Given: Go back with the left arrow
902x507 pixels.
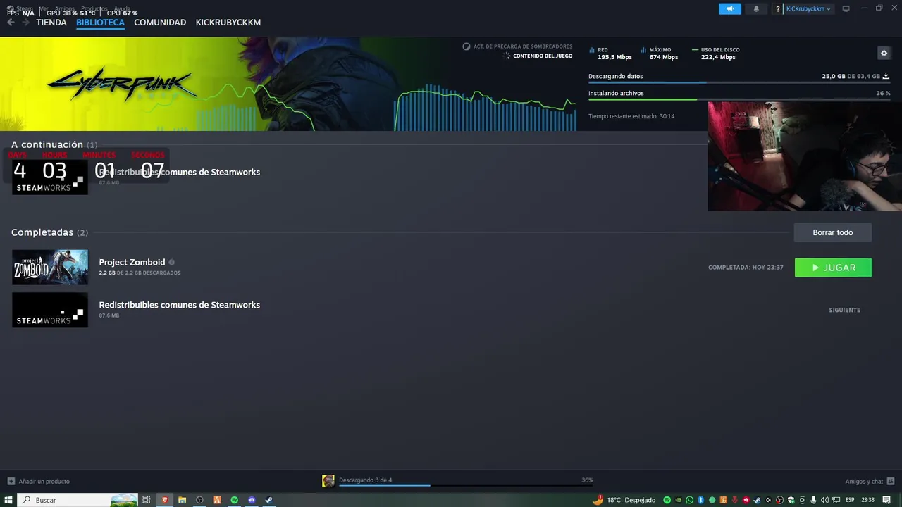Looking at the screenshot, I should pos(11,23).
